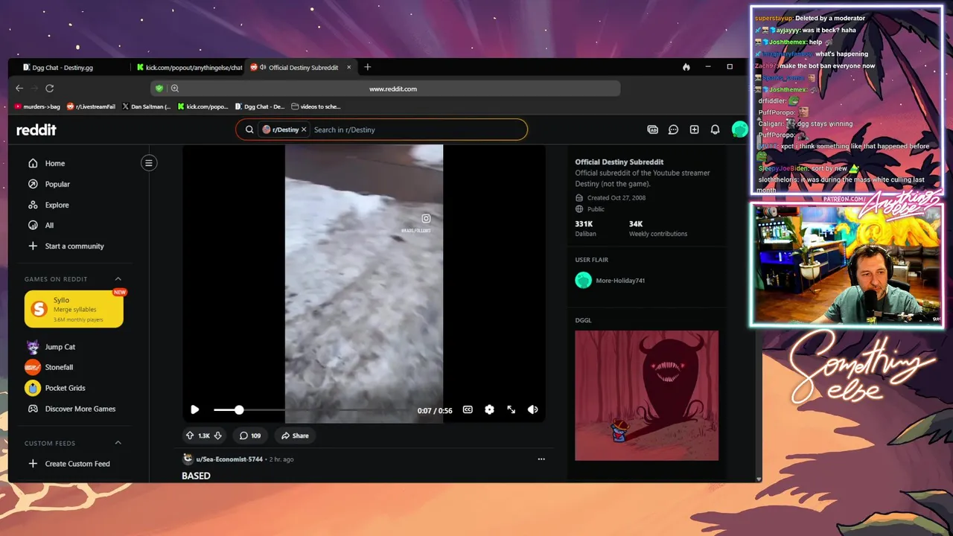
Task: Click the www.reddit.com address bar
Action: pyautogui.click(x=392, y=89)
